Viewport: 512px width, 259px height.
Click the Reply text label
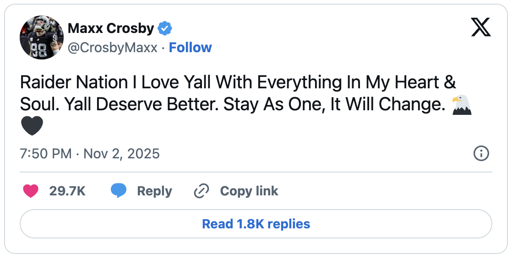(x=154, y=191)
